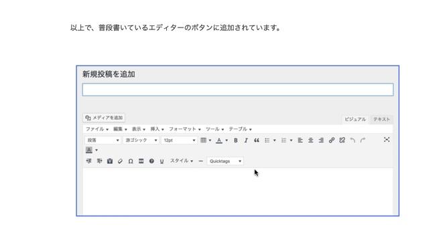Viewport: 429px width, 241px height.
Task: Click the text 以上で、普段書いているエディターのボタンに追加されています。
Action: point(176,28)
